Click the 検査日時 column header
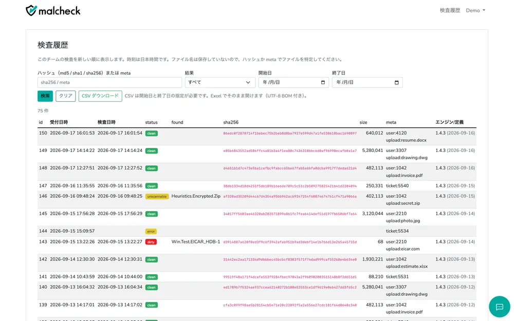 click(x=106, y=122)
